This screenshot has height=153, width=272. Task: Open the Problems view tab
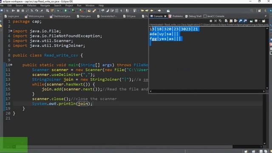176,16
